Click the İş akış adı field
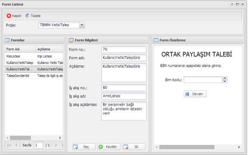 [x=124, y=96]
